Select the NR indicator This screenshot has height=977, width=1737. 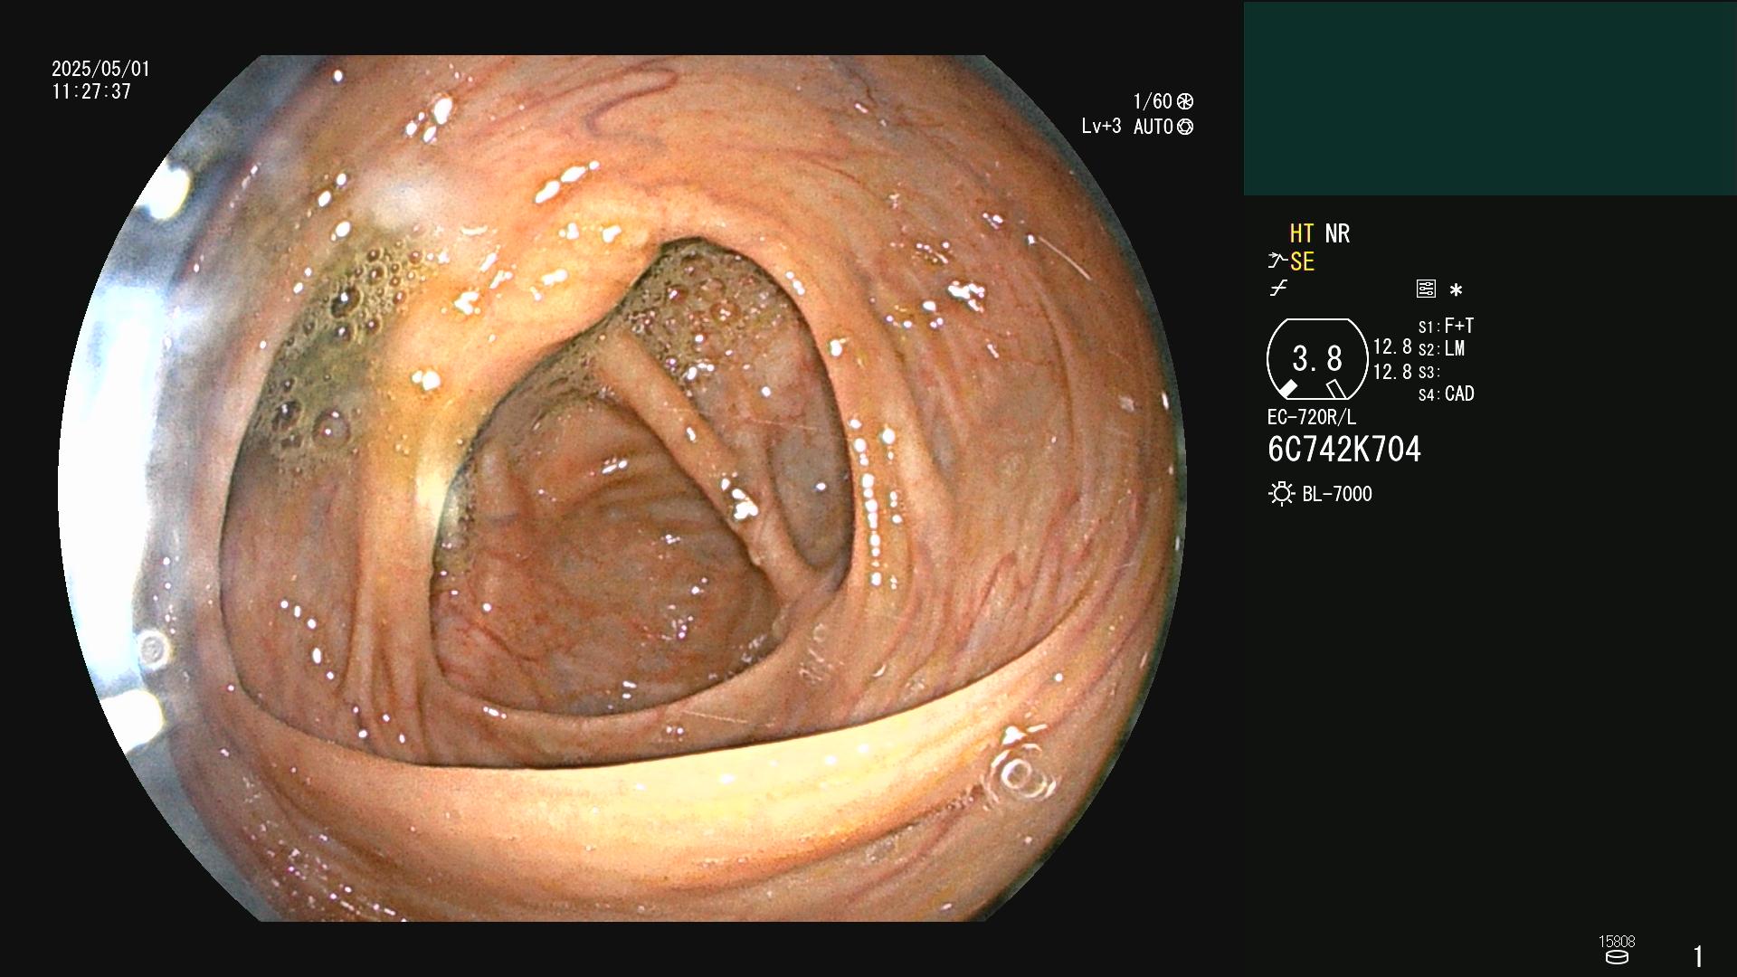coord(1337,233)
